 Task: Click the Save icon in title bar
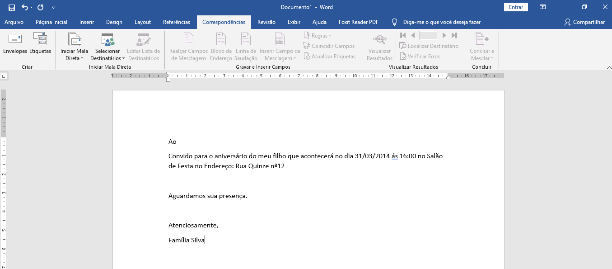pyautogui.click(x=12, y=7)
